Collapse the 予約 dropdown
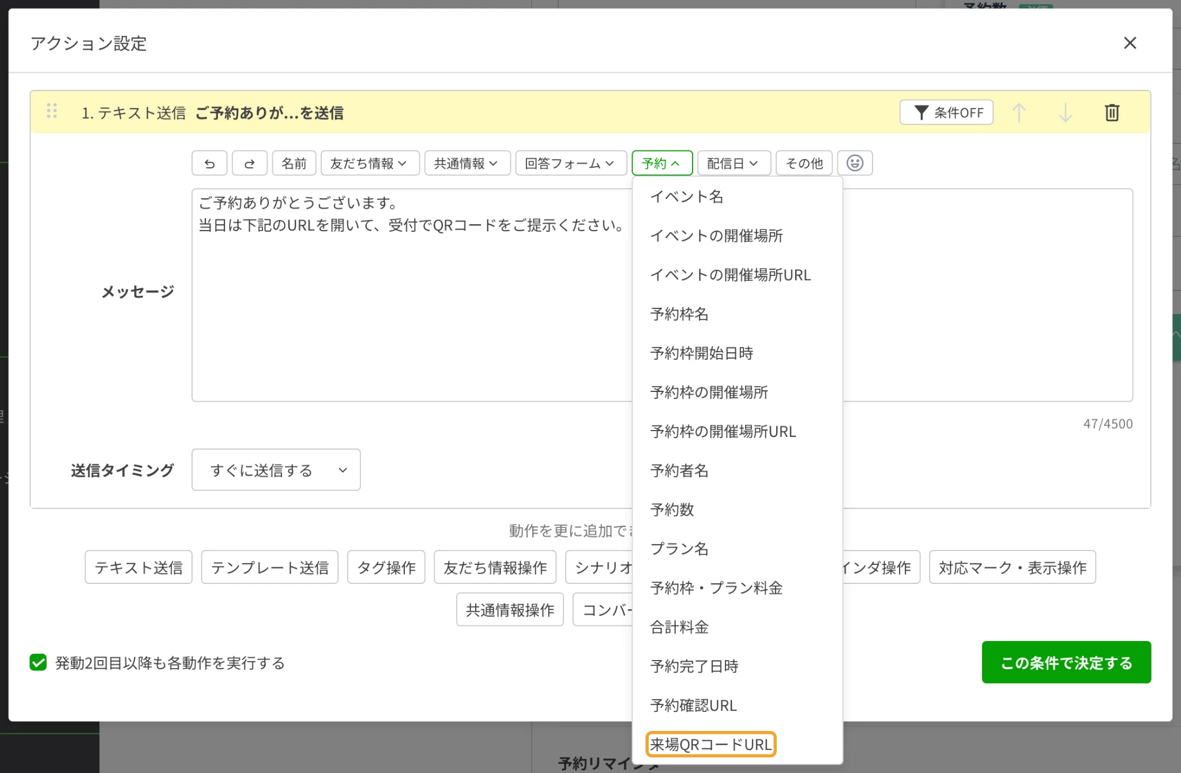The width and height of the screenshot is (1181, 773). 661,164
